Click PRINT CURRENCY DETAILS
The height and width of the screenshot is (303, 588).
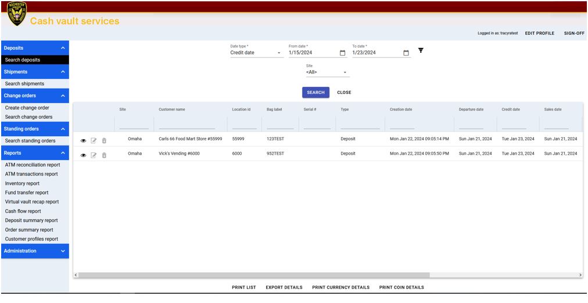pyautogui.click(x=341, y=288)
